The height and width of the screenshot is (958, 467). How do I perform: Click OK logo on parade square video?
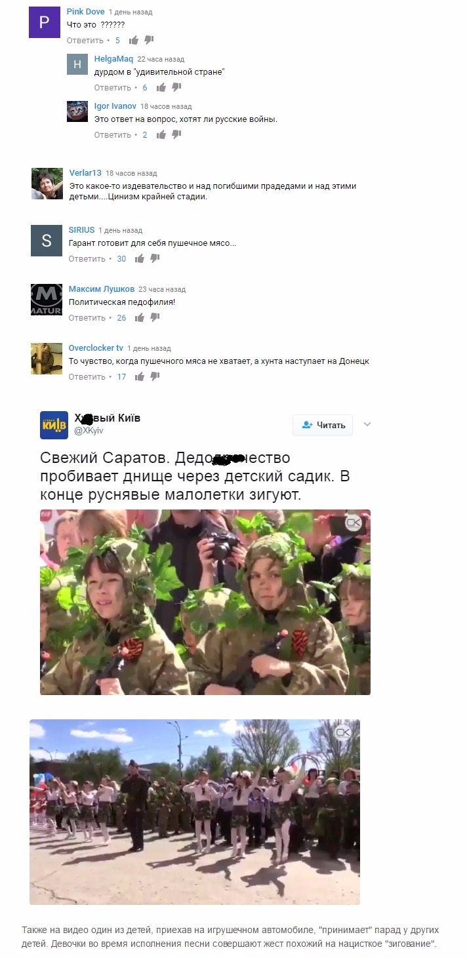point(343,732)
